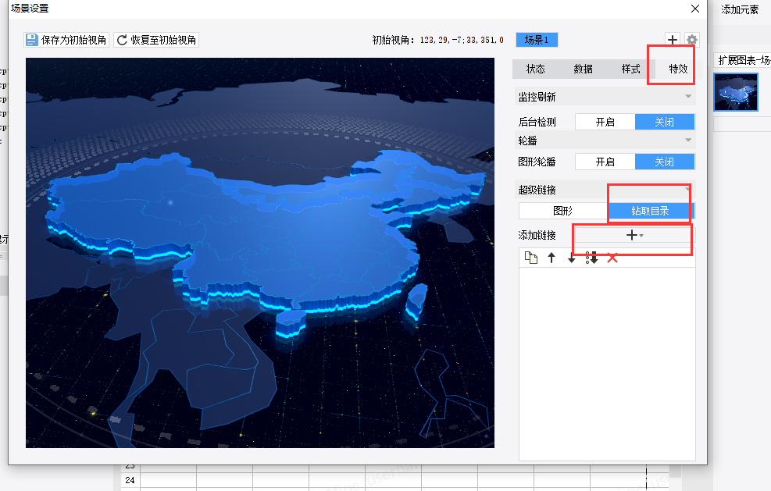Click the 3D China map preview
This screenshot has height=491, width=771.
click(260, 253)
